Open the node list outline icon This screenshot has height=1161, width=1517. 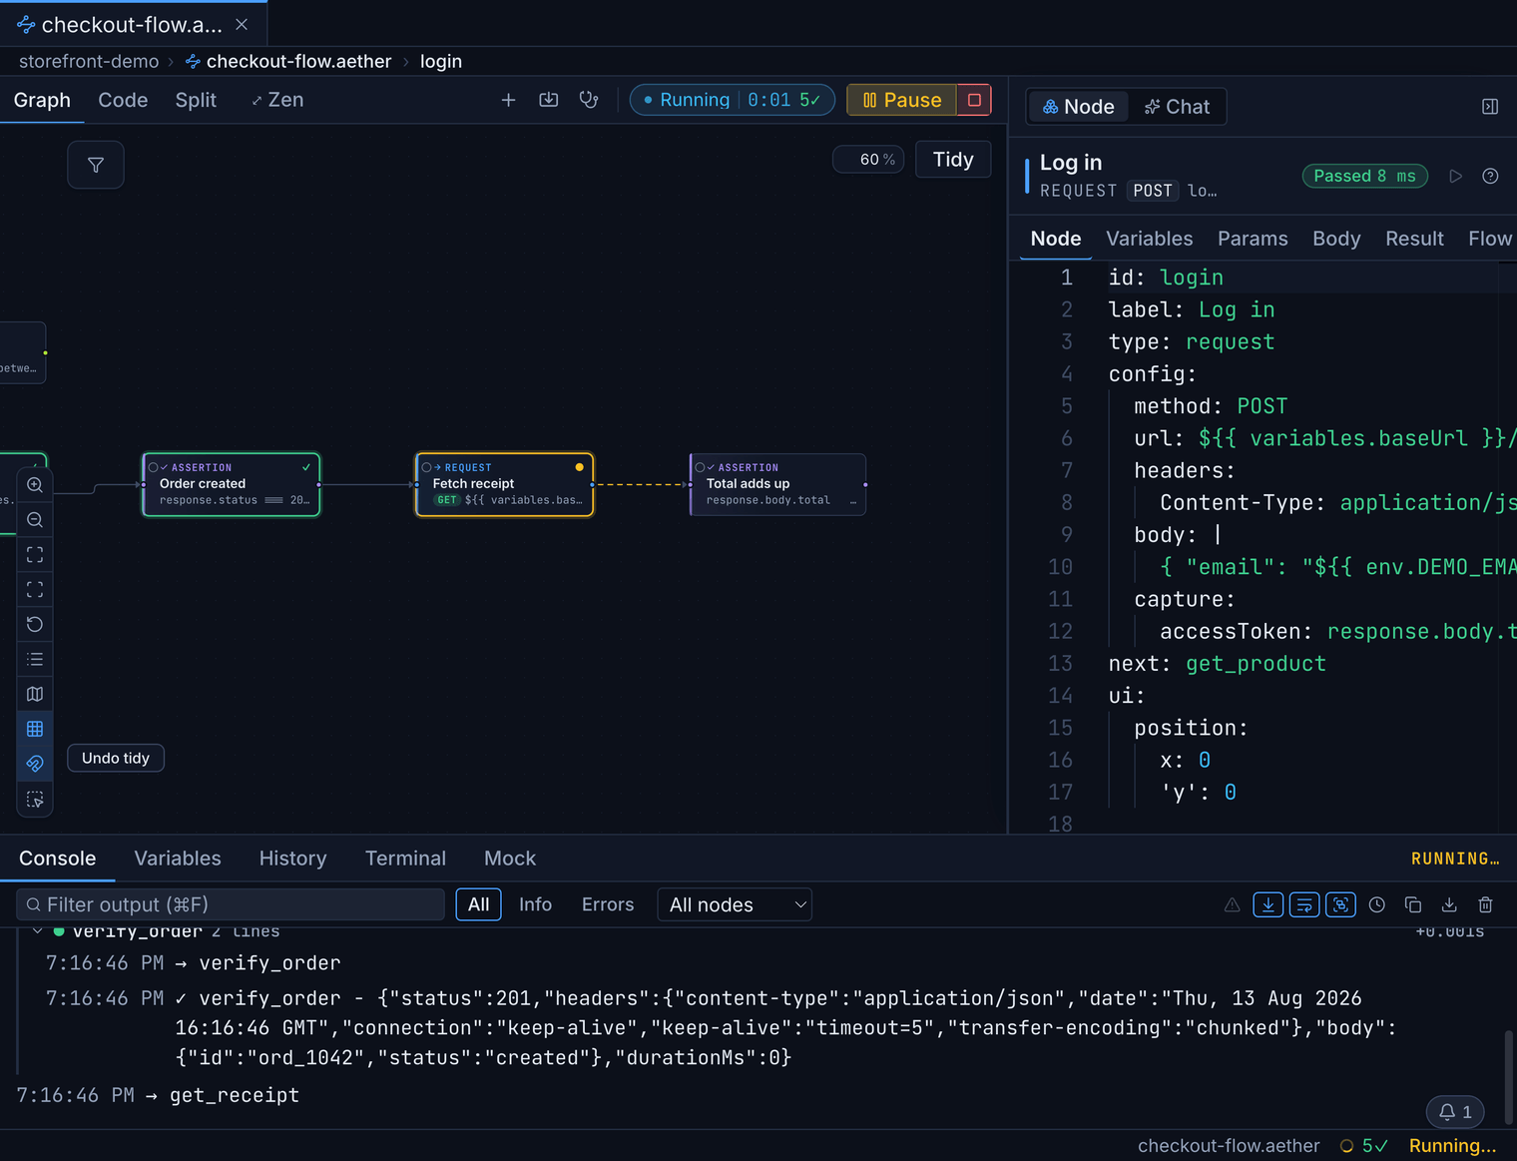[x=35, y=659]
